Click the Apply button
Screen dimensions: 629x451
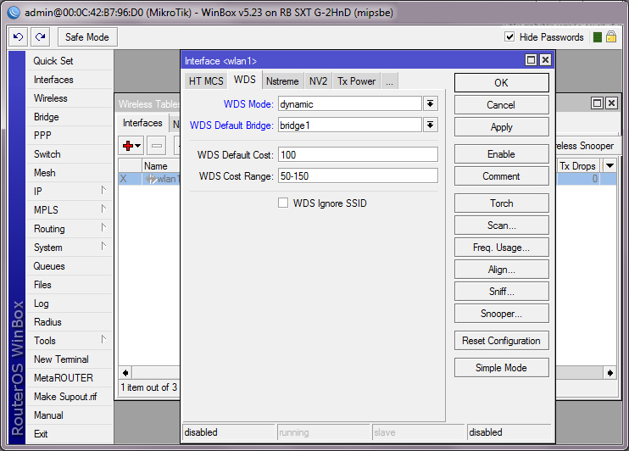[502, 127]
